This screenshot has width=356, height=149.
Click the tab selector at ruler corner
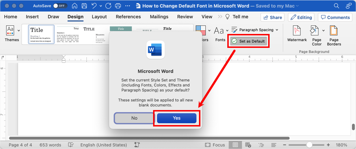(3, 58)
